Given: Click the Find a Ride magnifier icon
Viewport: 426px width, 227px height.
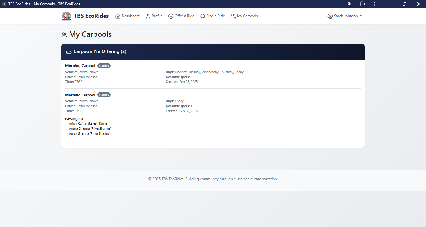Looking at the screenshot, I should pos(203,16).
